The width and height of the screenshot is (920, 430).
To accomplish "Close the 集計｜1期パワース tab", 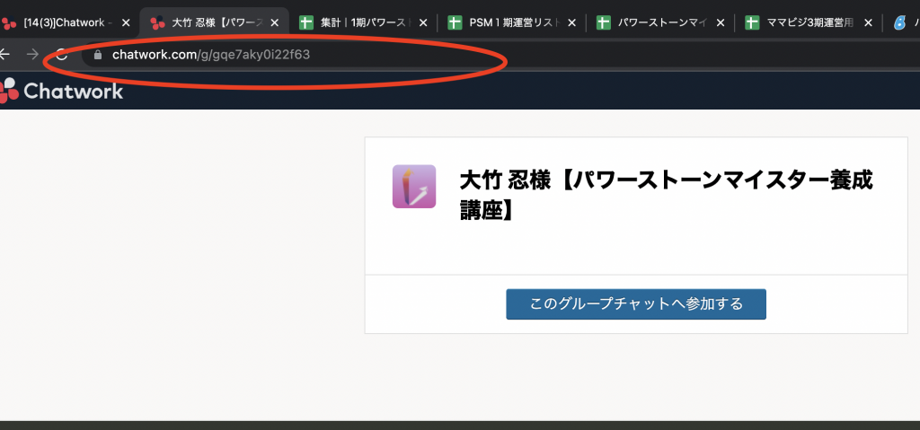I will point(424,22).
